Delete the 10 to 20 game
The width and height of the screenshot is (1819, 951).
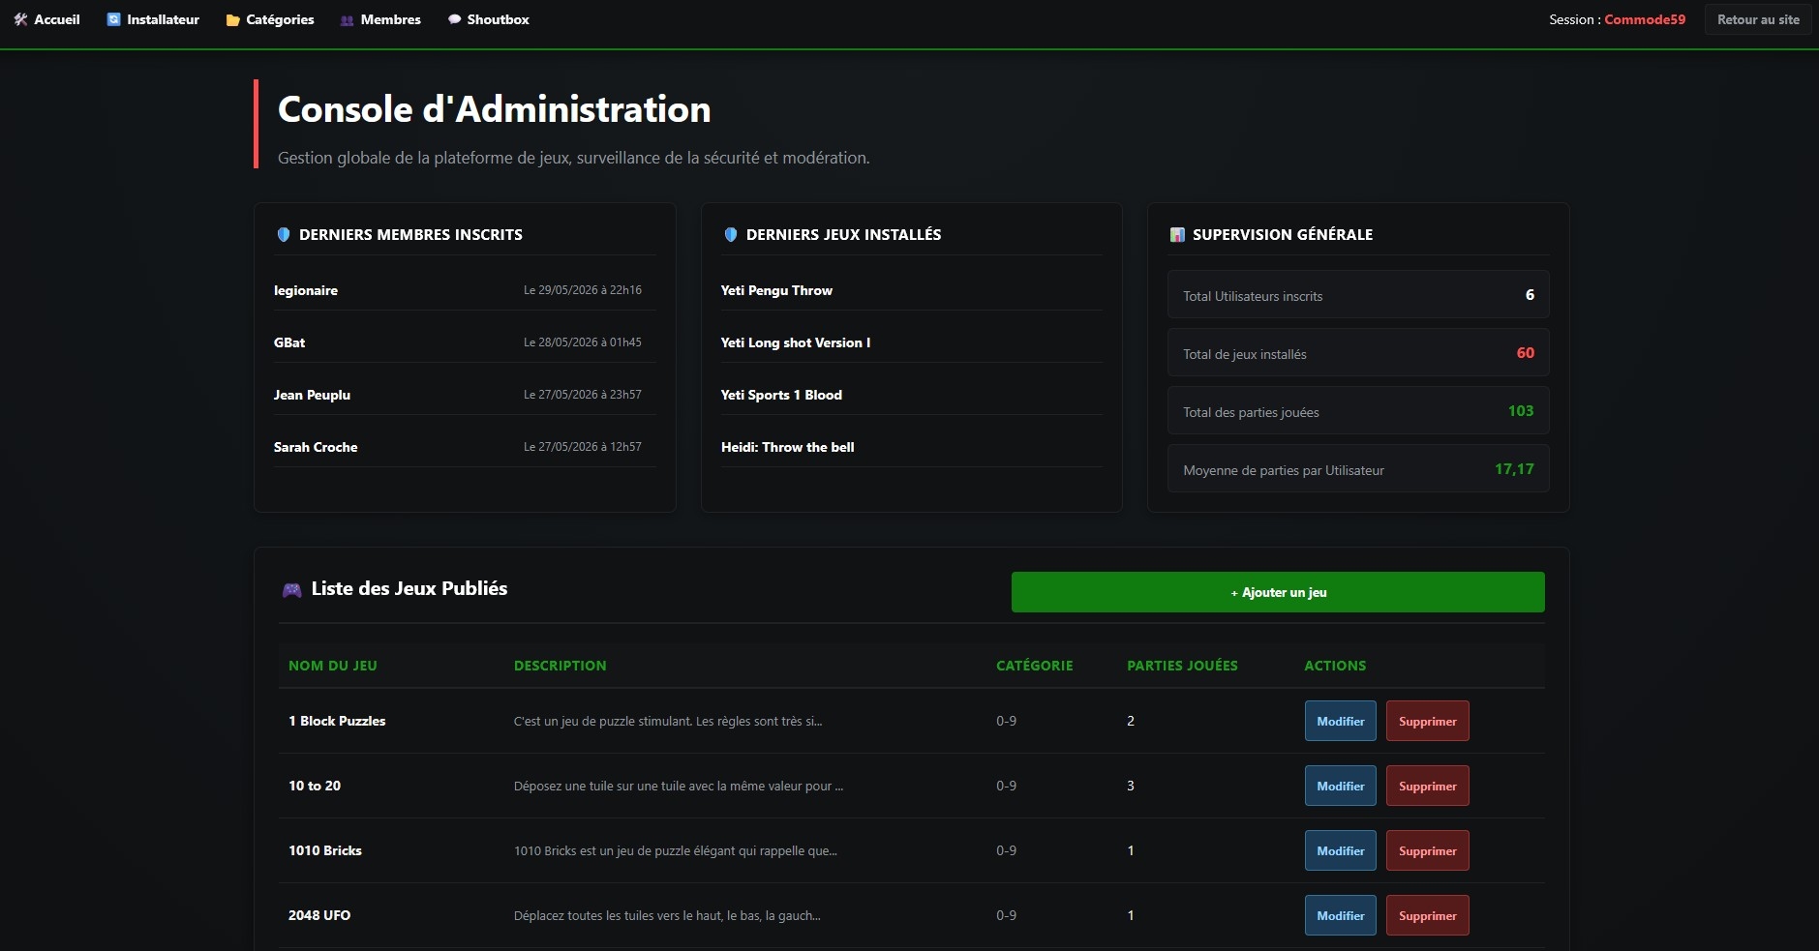[1428, 786]
